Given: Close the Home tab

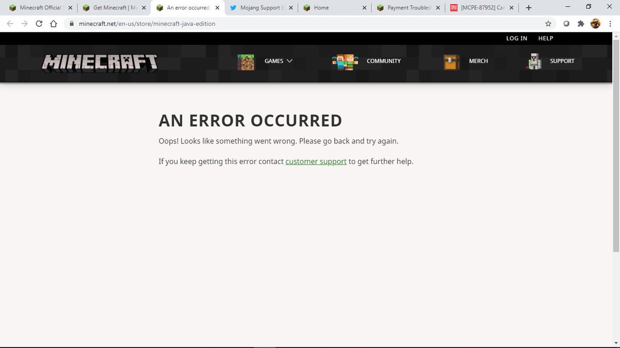Looking at the screenshot, I should click(365, 8).
